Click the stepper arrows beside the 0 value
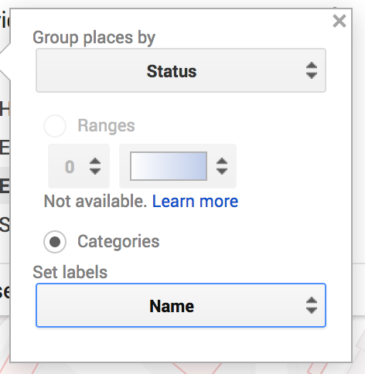365x374 pixels. click(x=95, y=166)
